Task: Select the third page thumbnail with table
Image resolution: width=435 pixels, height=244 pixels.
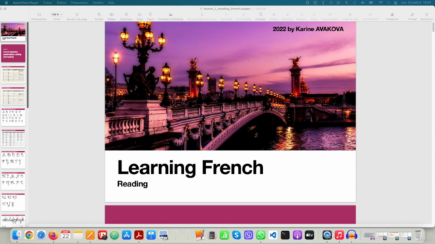Action: (13, 75)
